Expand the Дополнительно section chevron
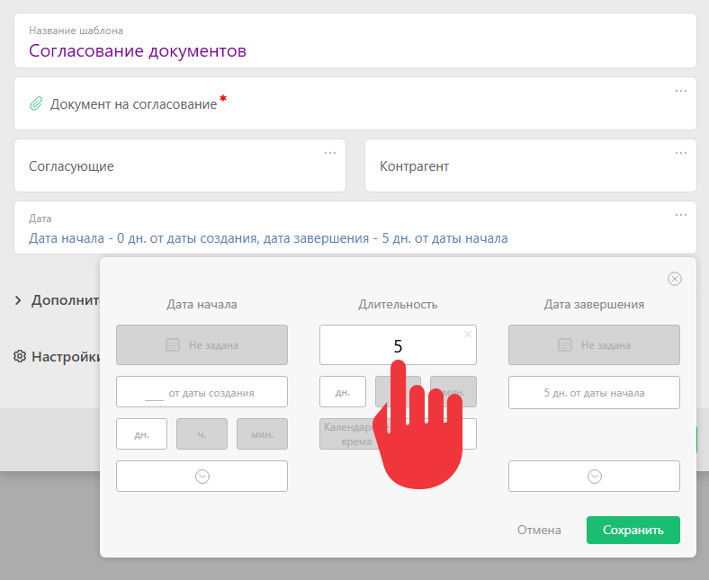The width and height of the screenshot is (709, 580). pyautogui.click(x=18, y=300)
